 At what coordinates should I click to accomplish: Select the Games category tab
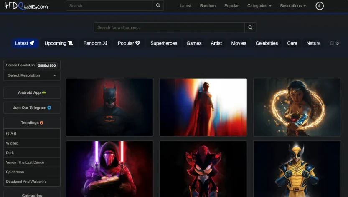pyautogui.click(x=194, y=43)
